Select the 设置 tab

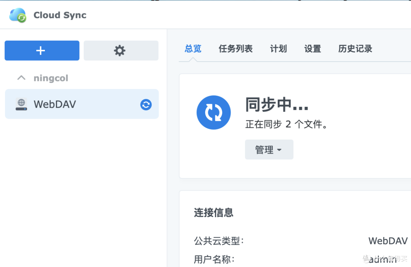[312, 49]
